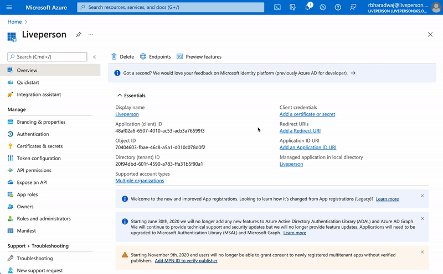Dismiss the ADAL deprecation notice

click(x=422, y=218)
